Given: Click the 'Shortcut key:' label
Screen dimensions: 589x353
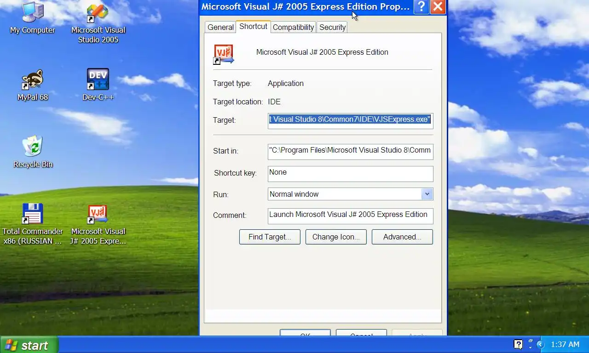Looking at the screenshot, I should [235, 173].
